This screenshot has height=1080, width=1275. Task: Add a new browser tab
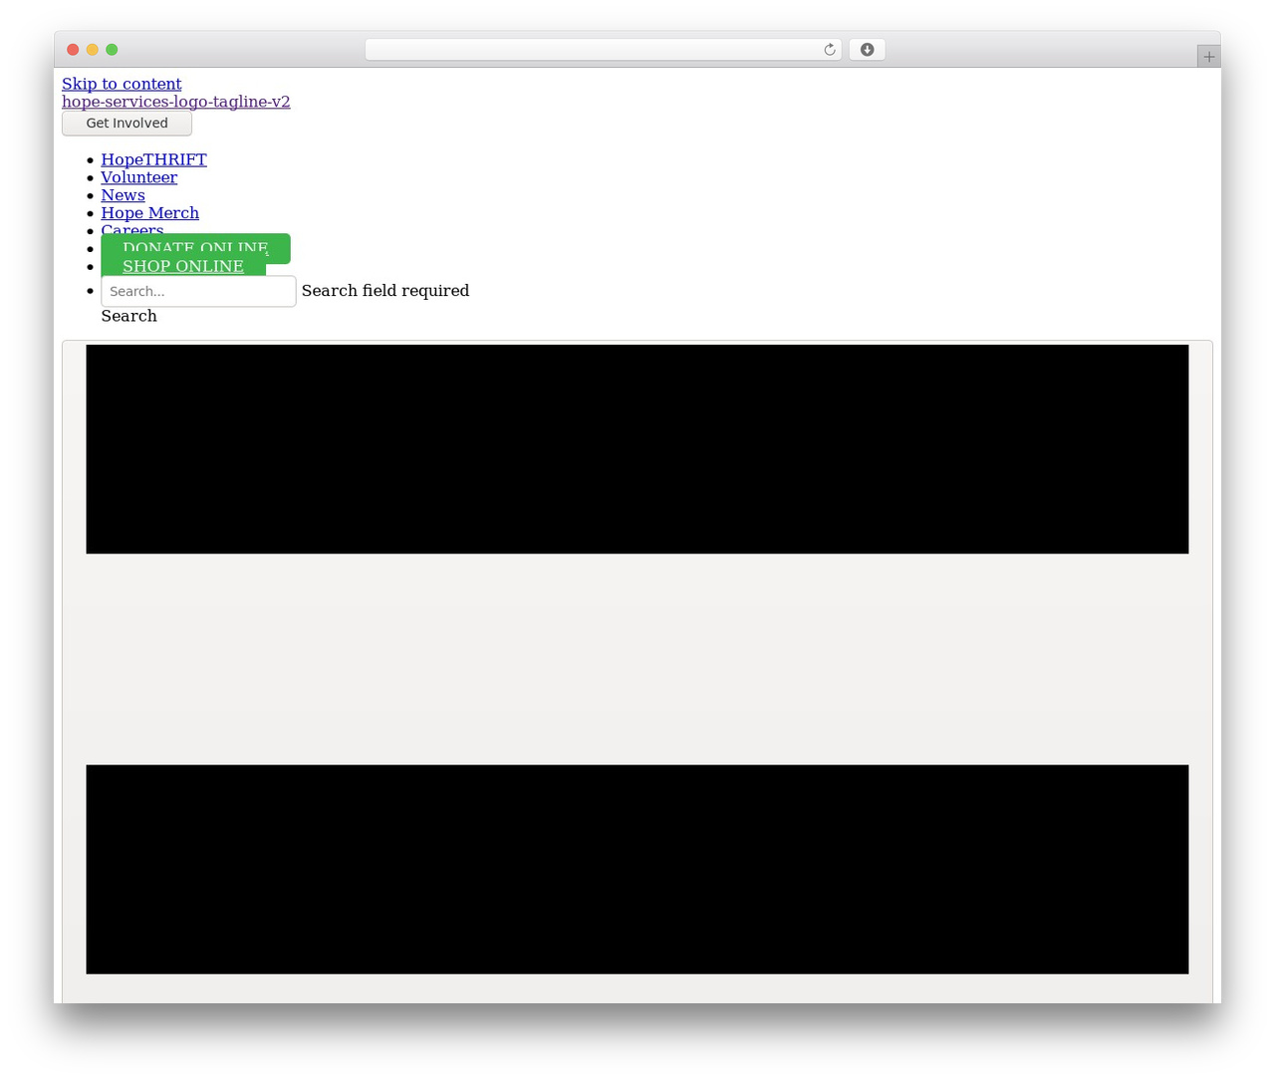(1208, 57)
